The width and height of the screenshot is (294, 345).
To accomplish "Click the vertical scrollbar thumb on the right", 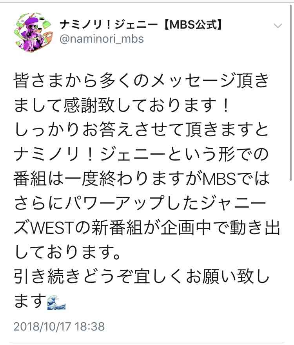I will tap(291, 92).
